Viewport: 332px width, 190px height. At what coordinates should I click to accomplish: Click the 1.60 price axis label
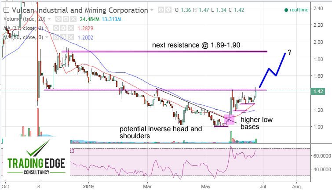[318, 76]
